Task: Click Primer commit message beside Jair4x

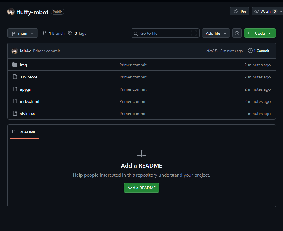Action: click(x=47, y=51)
